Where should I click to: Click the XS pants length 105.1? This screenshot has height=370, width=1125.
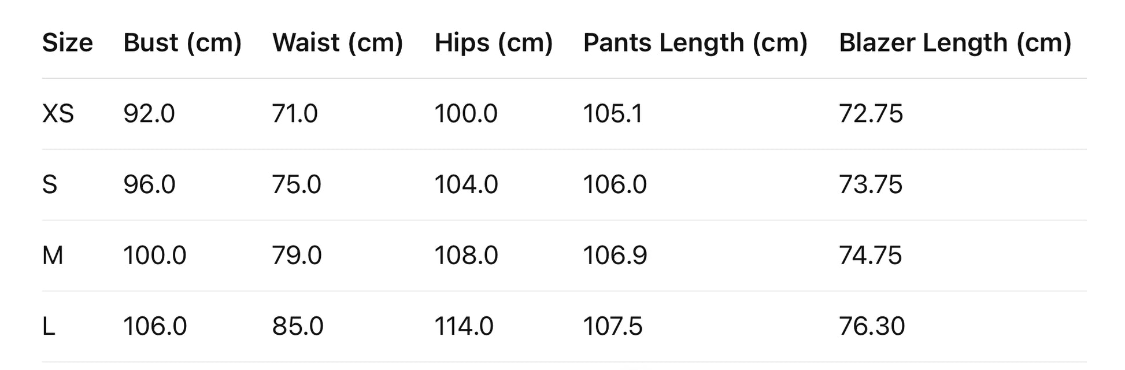(x=612, y=113)
